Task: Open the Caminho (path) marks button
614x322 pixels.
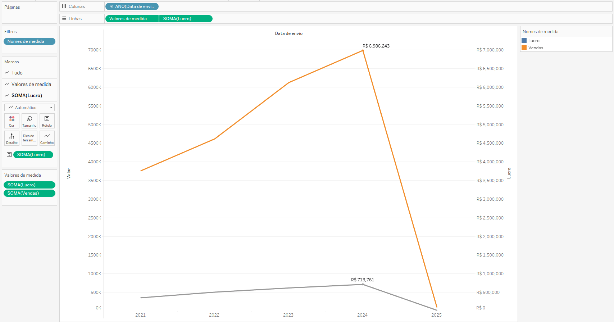Action: 47,138
